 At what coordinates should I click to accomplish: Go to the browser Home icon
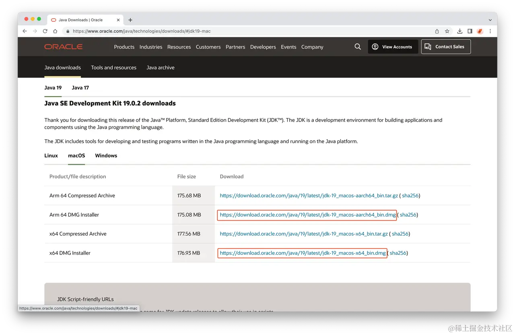click(x=55, y=31)
